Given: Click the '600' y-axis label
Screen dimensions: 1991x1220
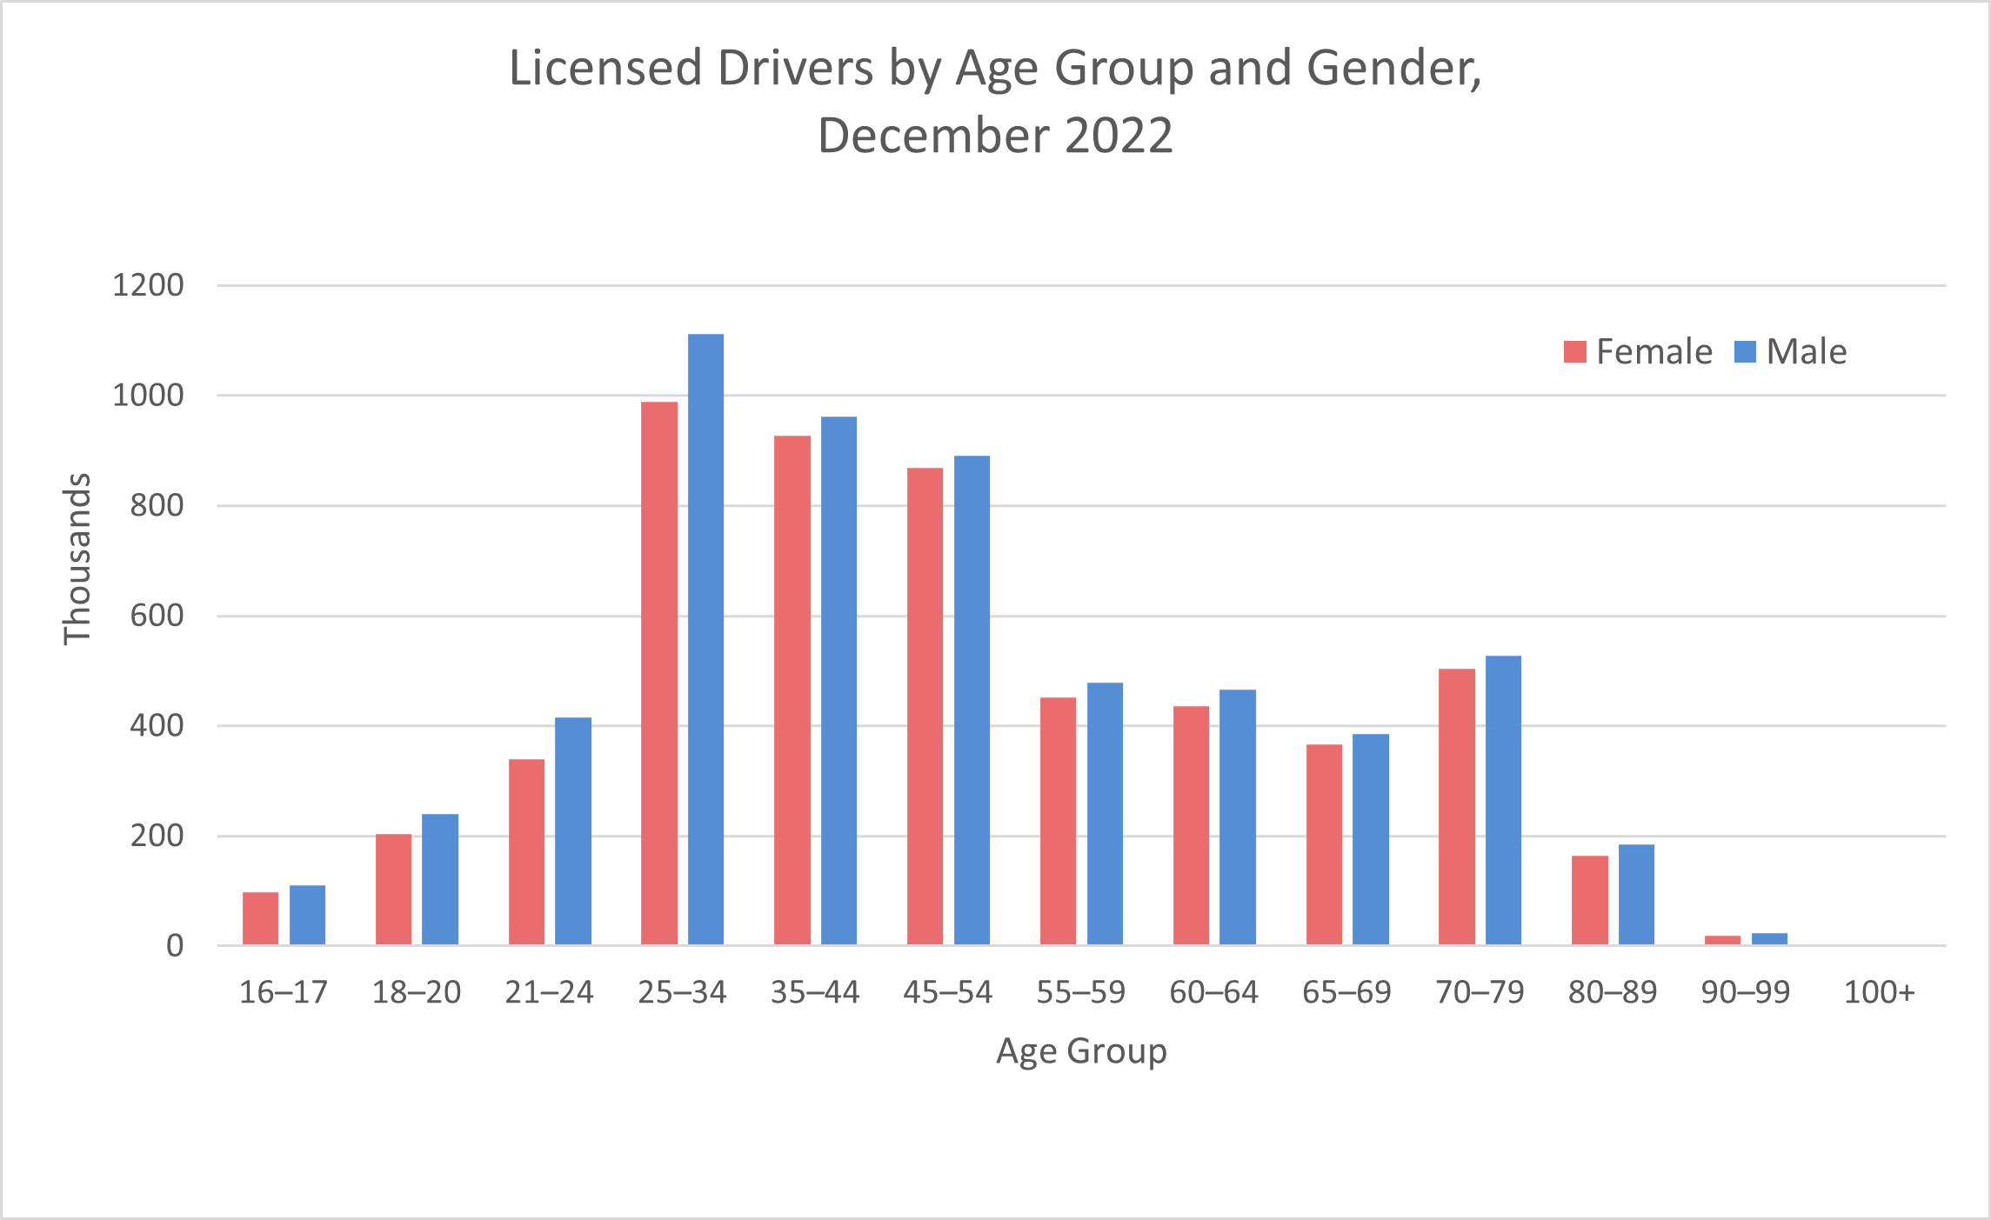Looking at the screenshot, I should click(157, 616).
